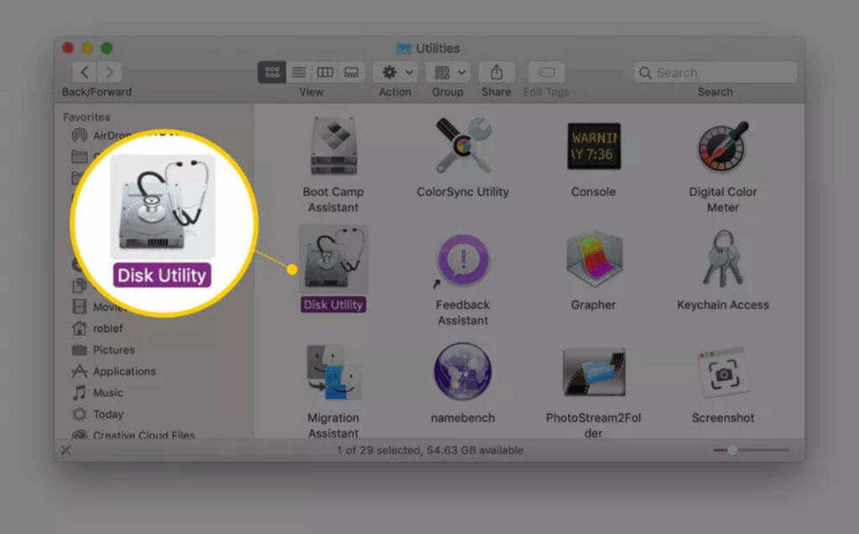Switch to gallery view
This screenshot has height=534, width=859.
pyautogui.click(x=351, y=72)
